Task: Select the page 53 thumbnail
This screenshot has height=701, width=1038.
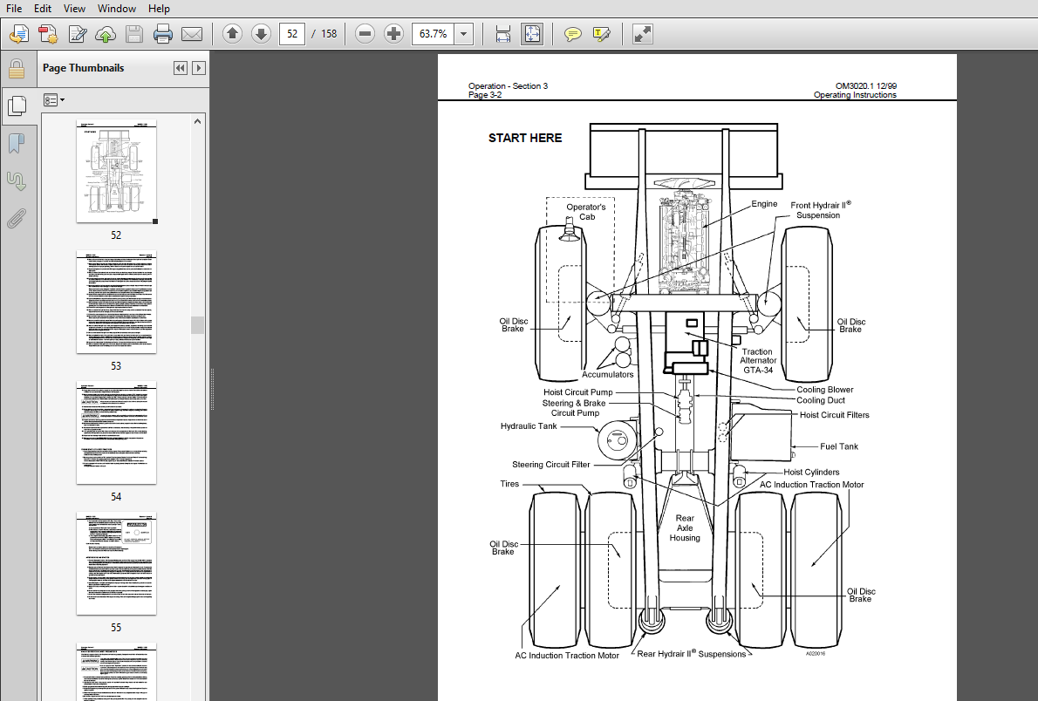Action: click(x=117, y=302)
